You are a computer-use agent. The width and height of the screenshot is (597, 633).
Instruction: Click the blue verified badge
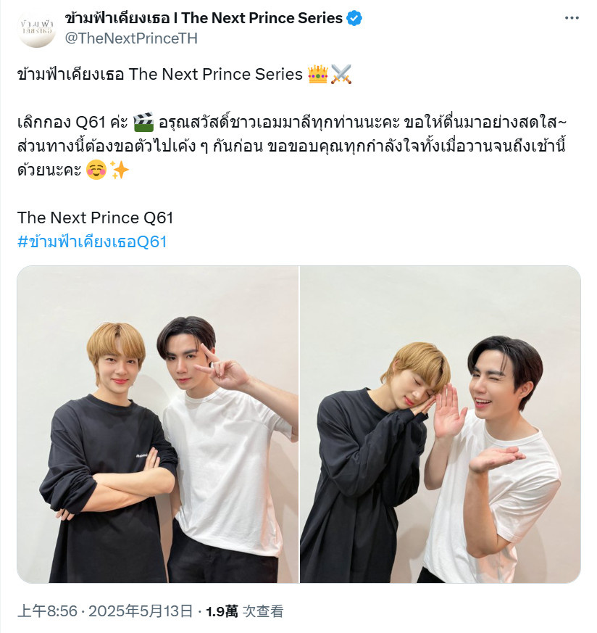(354, 18)
